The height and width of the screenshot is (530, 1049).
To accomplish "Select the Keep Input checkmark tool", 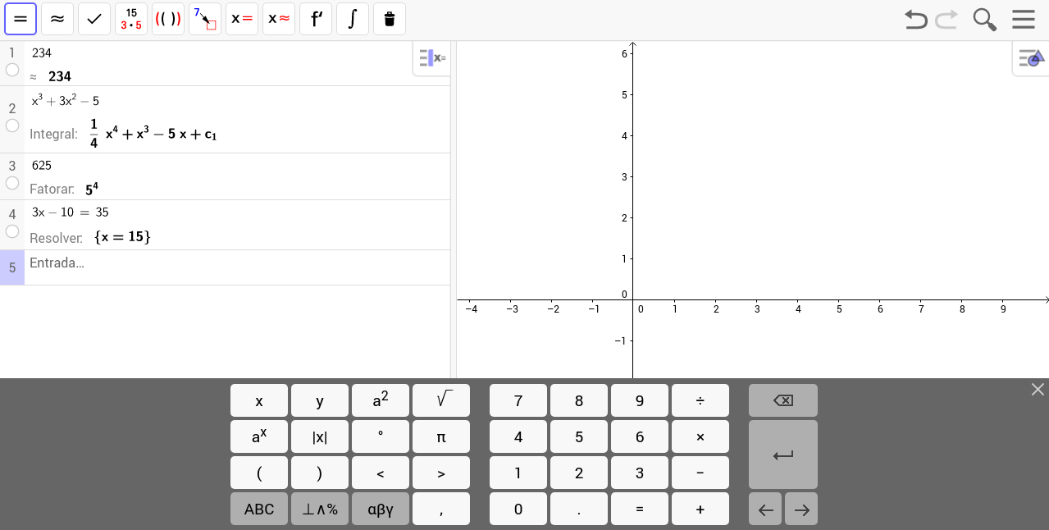I will click(x=93, y=19).
